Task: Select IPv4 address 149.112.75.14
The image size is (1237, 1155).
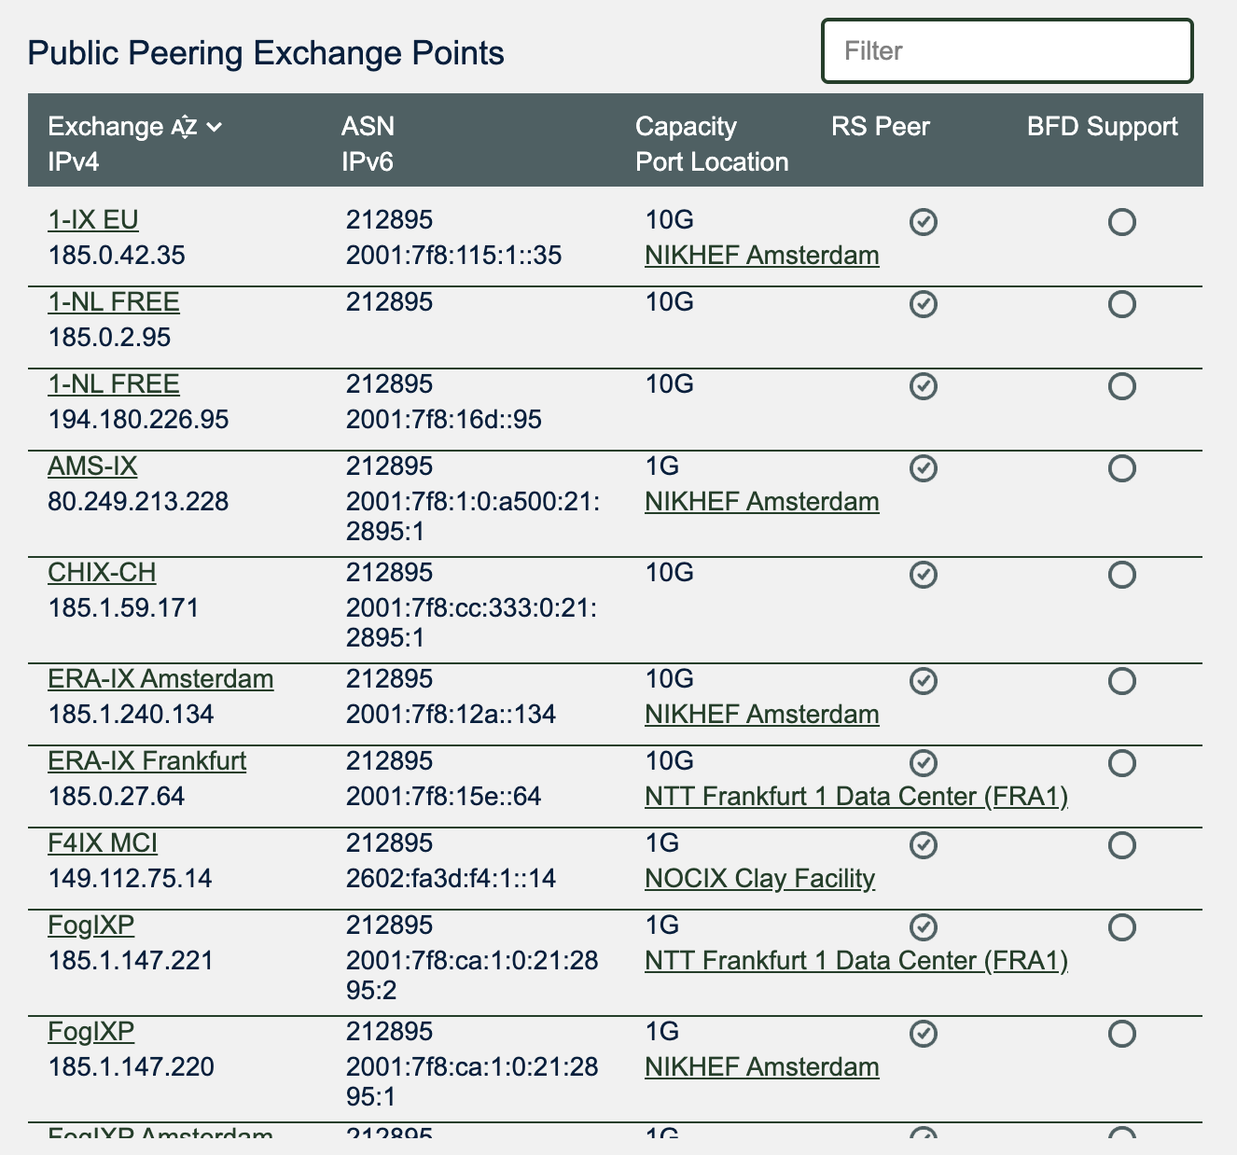Action: [130, 878]
